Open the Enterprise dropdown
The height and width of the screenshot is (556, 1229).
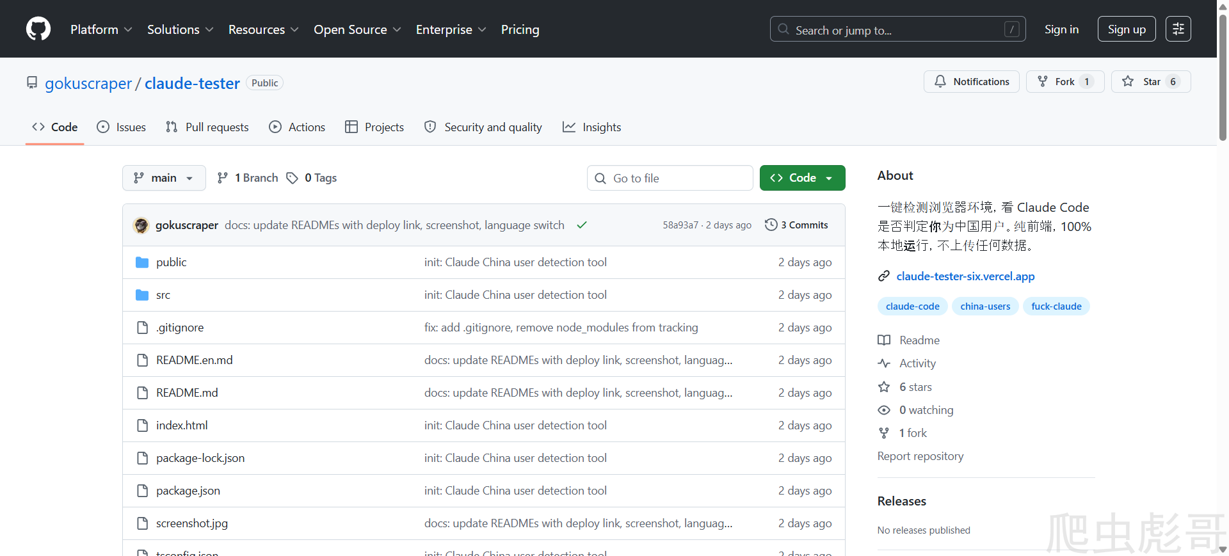pyautogui.click(x=451, y=29)
